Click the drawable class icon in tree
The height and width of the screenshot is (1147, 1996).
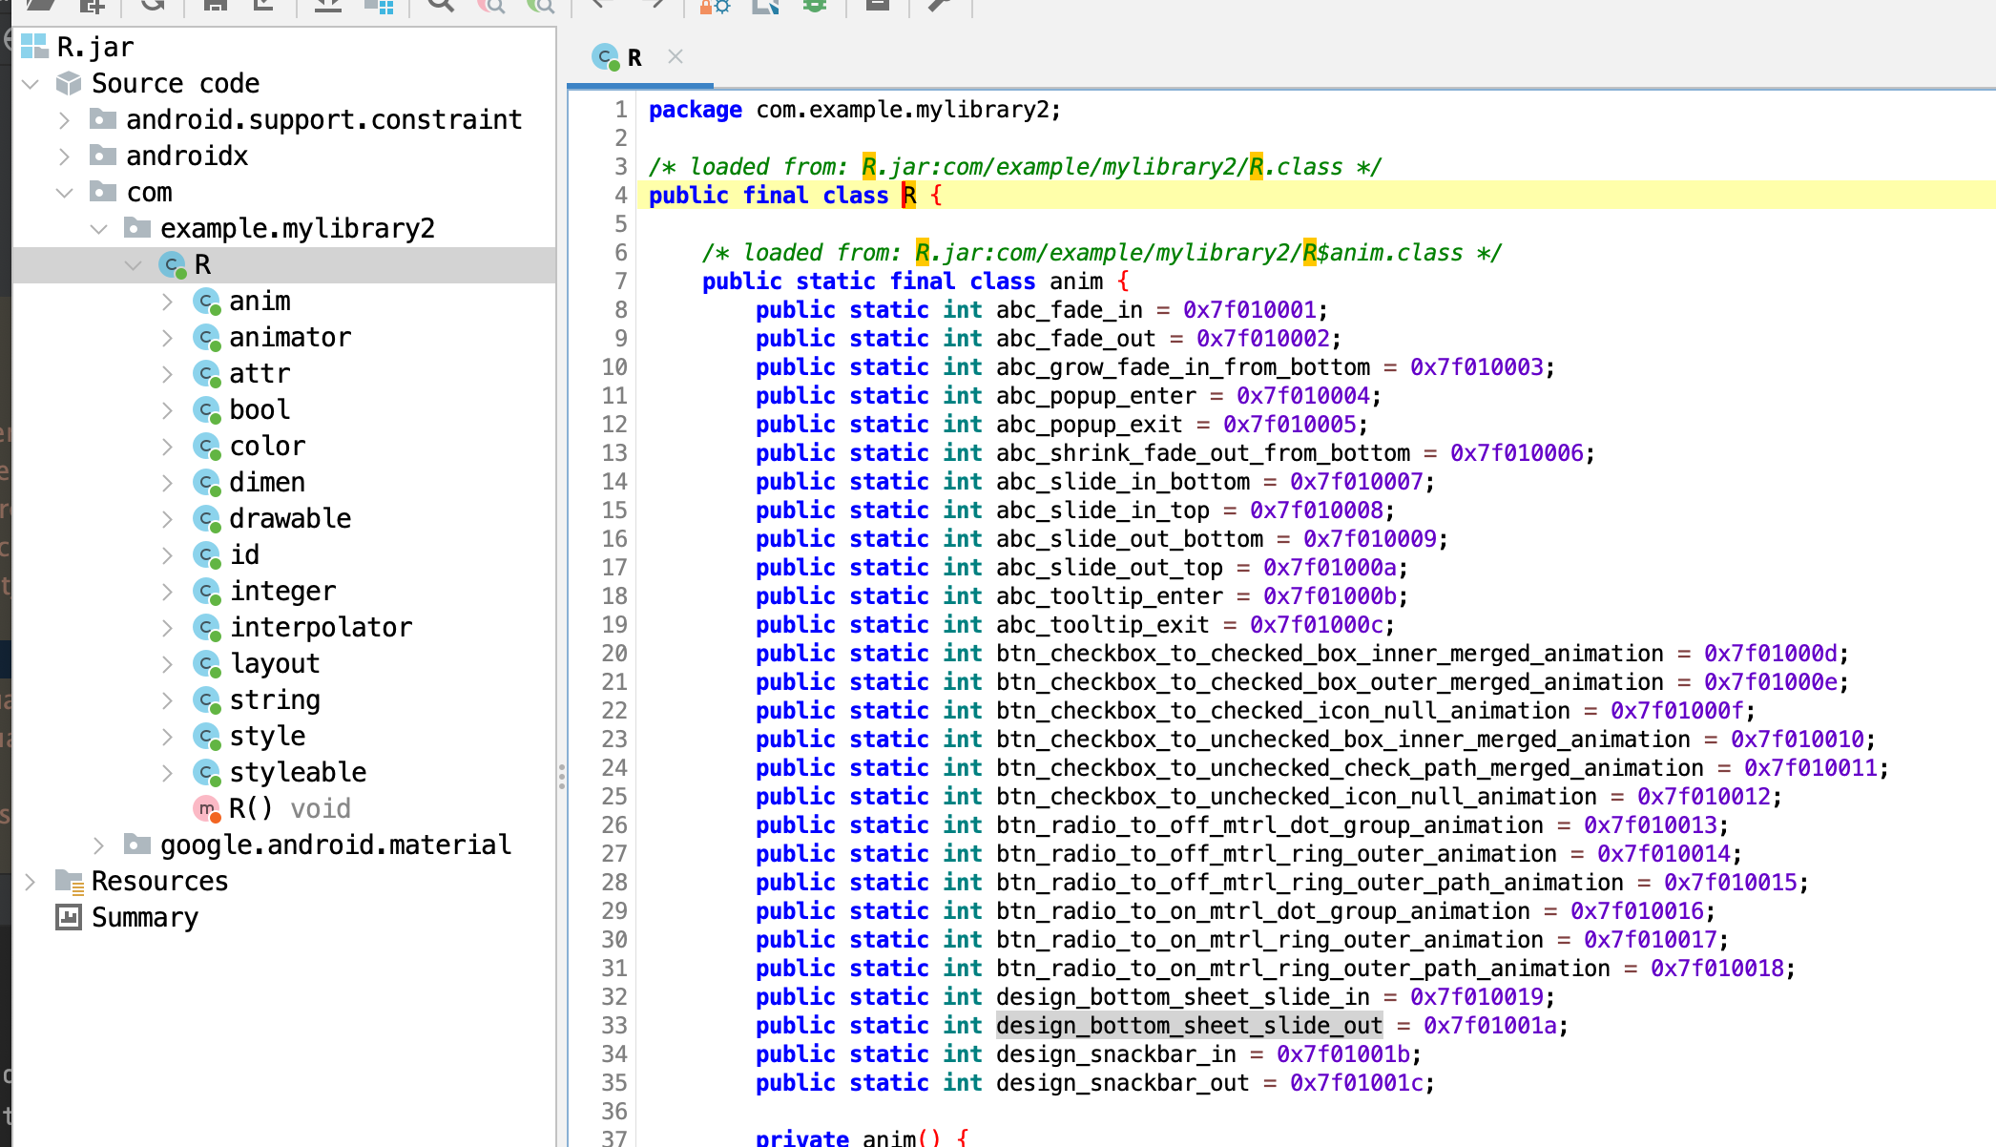[207, 519]
